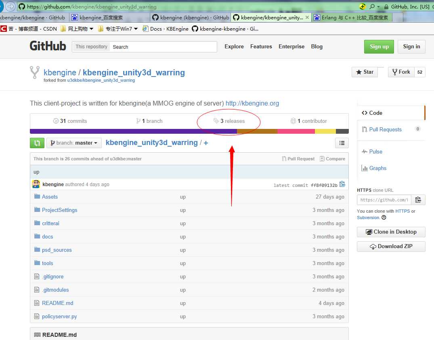Image resolution: width=434 pixels, height=340 pixels.
Task: Click the purple language bar segment
Action: coord(133,131)
